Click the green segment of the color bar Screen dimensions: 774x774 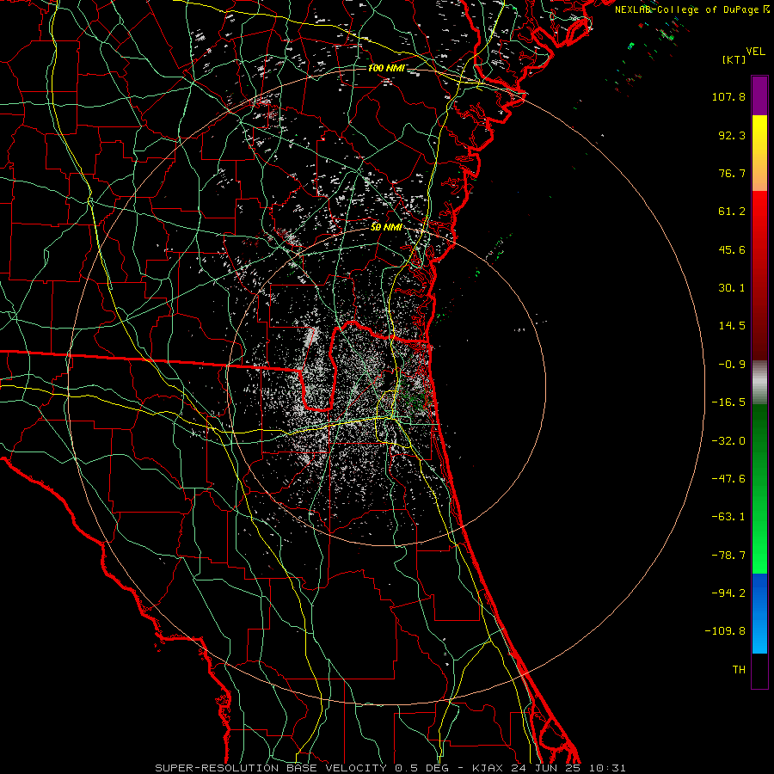(759, 488)
